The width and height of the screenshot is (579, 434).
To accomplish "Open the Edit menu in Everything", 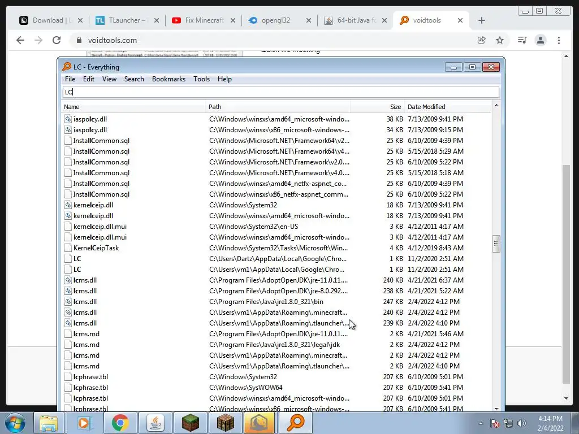I will click(89, 79).
